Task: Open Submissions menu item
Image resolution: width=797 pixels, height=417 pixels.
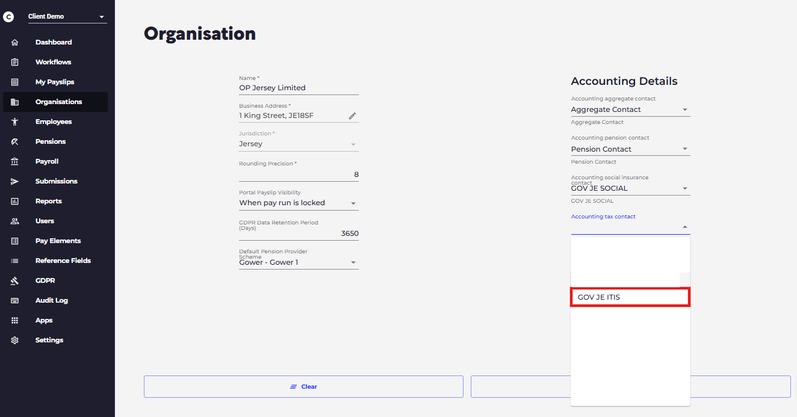Action: (57, 181)
